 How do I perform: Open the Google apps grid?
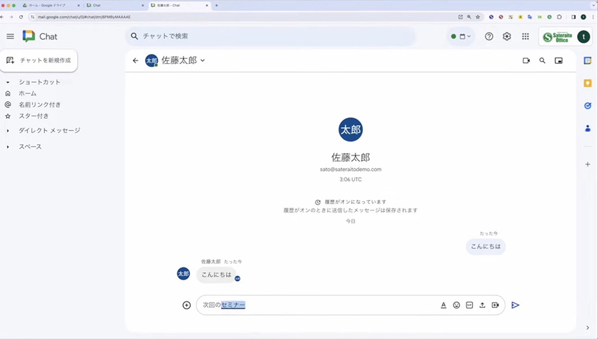pyautogui.click(x=526, y=36)
